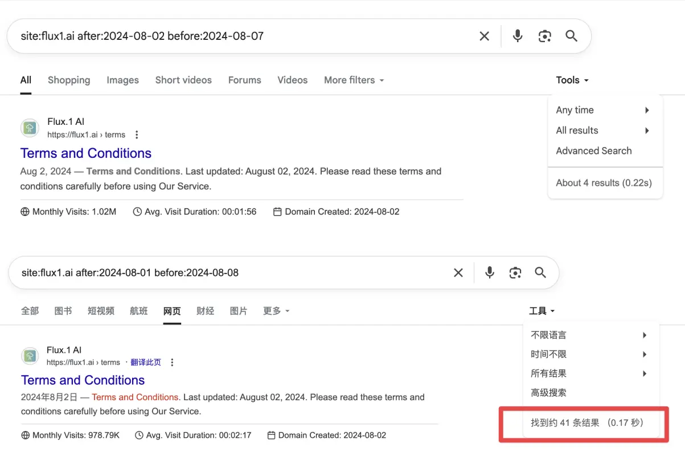Screen dimensions: 685x456
Task: Click Flux.1 AI favicon in upper result
Action: [x=30, y=128]
